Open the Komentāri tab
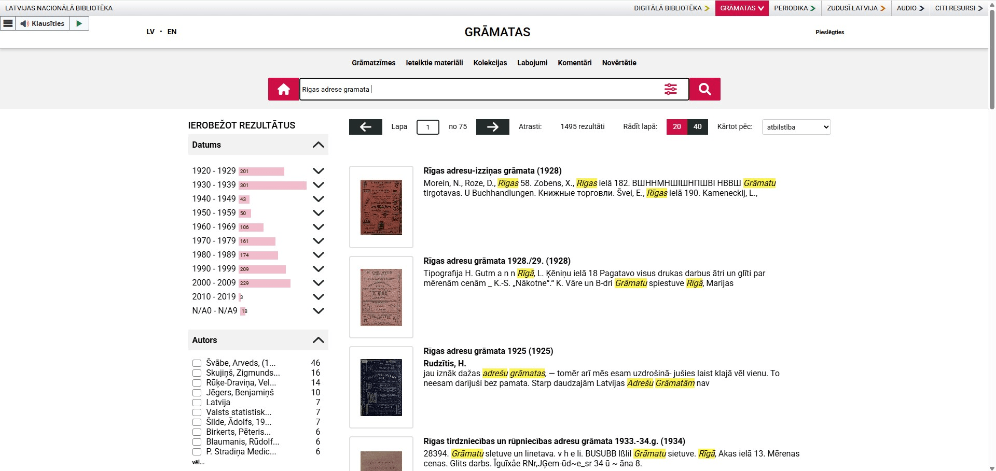 (575, 63)
